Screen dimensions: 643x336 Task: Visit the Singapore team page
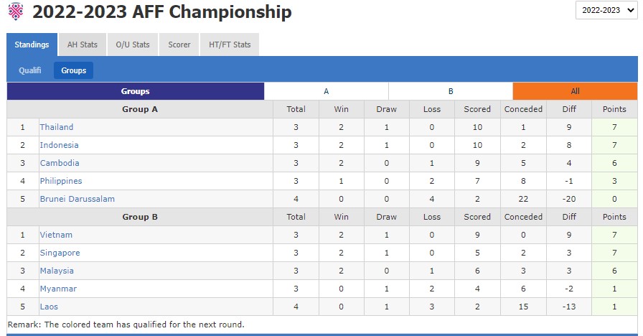pyautogui.click(x=60, y=253)
